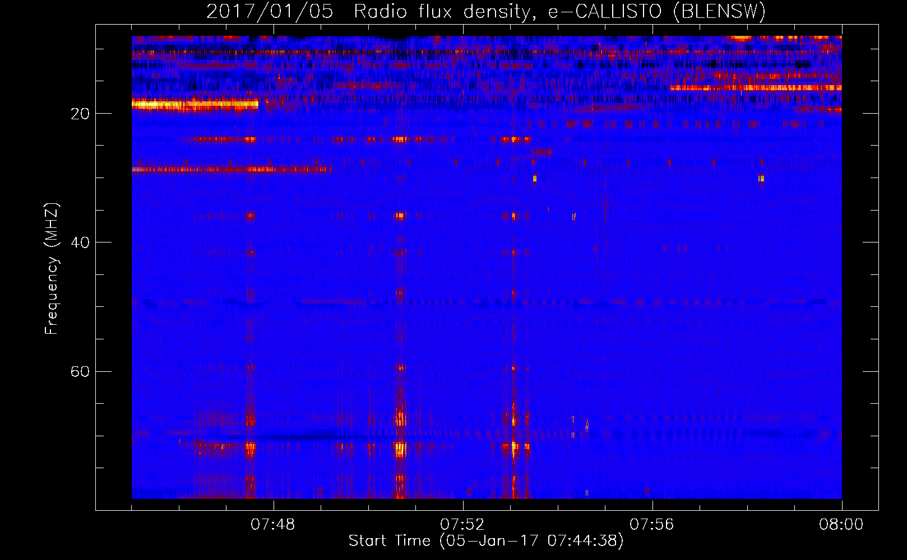This screenshot has height=560, width=907.
Task: Click the "Frequency (MHZ)" axis label
Action: [x=52, y=269]
